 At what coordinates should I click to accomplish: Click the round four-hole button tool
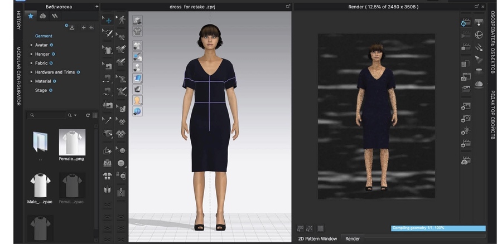pos(121,163)
